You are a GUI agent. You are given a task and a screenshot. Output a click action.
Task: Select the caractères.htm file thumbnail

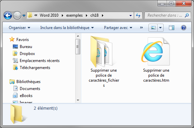(156, 52)
